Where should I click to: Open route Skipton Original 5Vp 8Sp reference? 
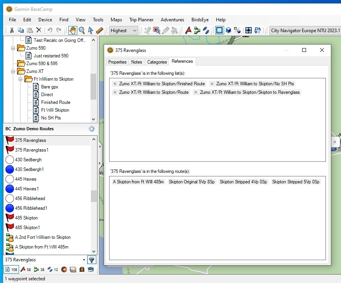pyautogui.click(x=191, y=182)
